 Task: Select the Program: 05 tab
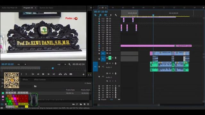tap(28, 8)
